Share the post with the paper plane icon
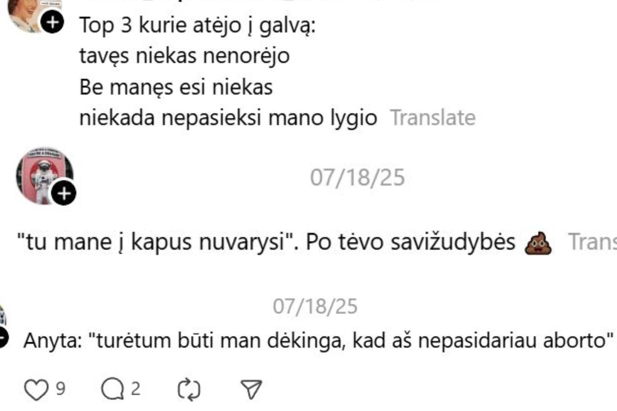617x411 pixels. [x=251, y=390]
